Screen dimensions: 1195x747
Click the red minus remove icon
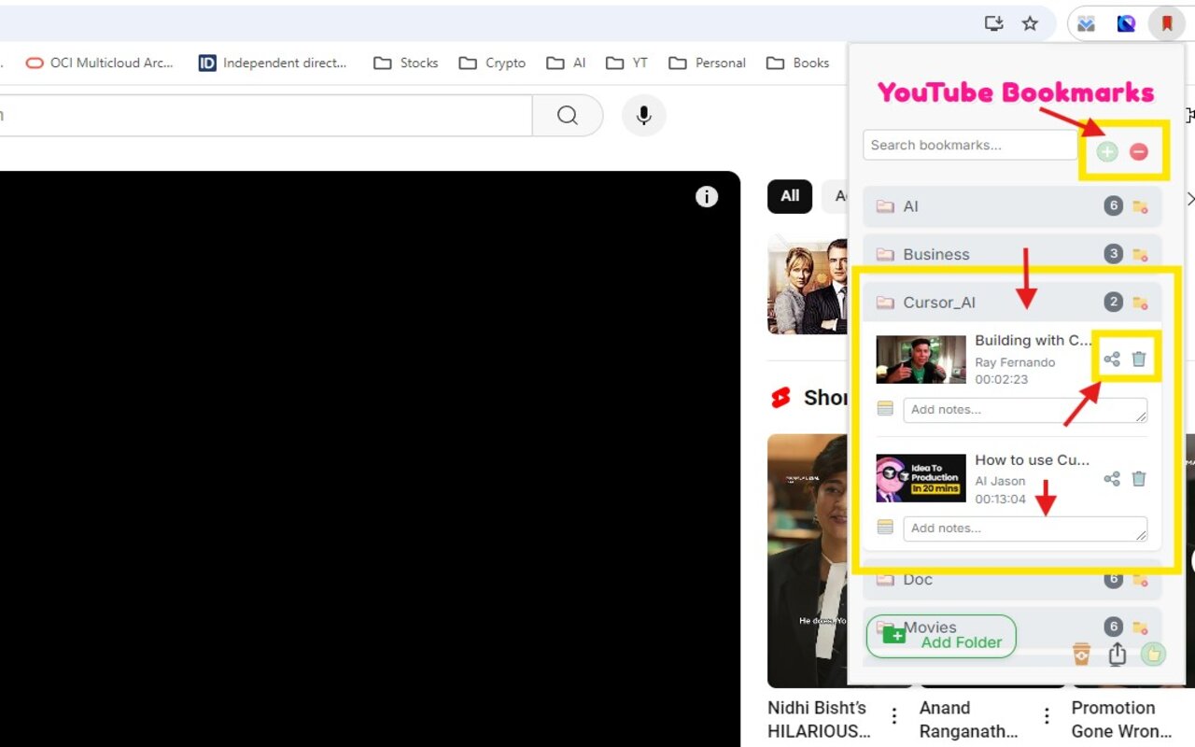(1139, 151)
